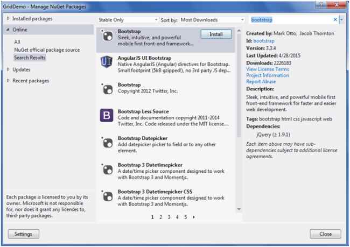This screenshot has width=350, height=247.
Task: Go to results page 2
Action: tap(160, 217)
